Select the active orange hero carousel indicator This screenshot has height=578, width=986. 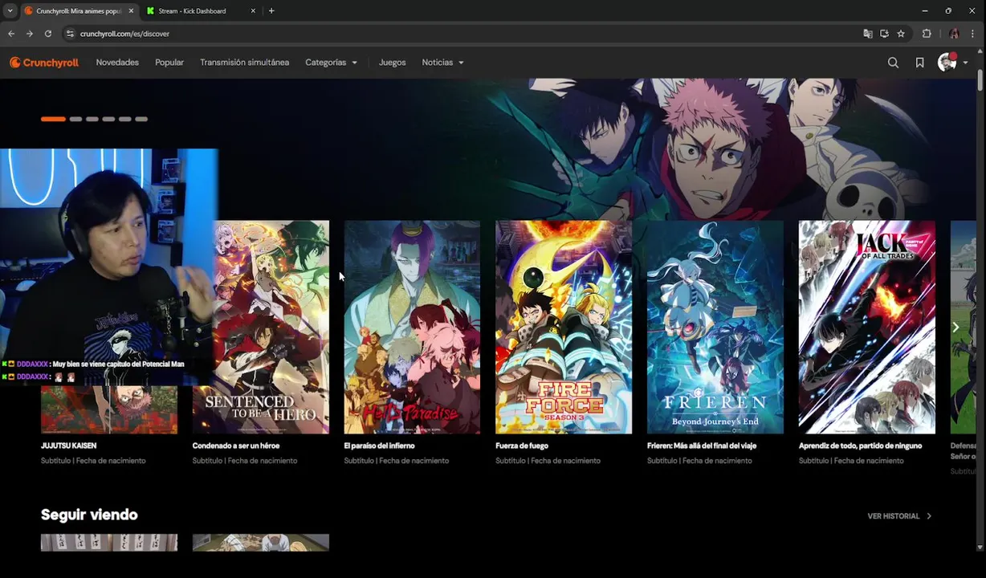click(x=53, y=119)
